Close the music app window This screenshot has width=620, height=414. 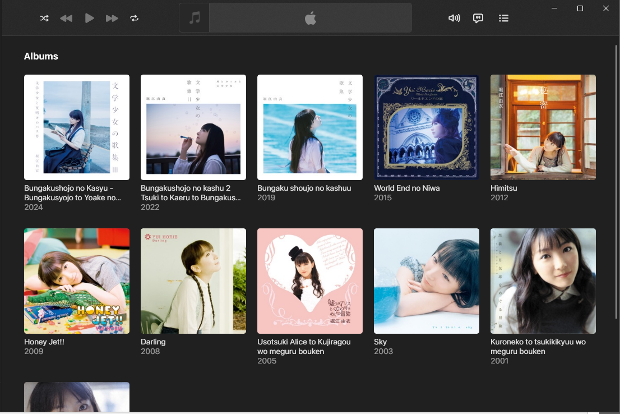point(606,8)
